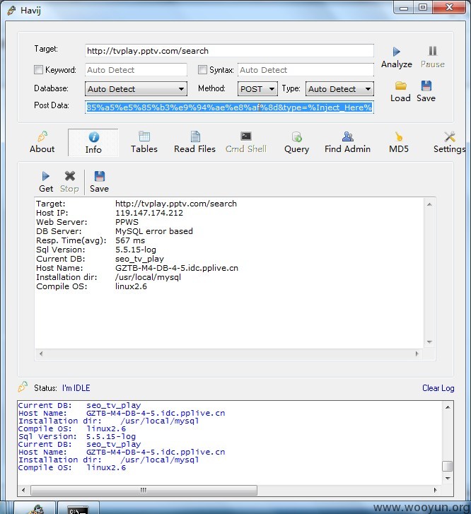
Task: Click 'I'm IDLE' status text
Action: (x=76, y=388)
